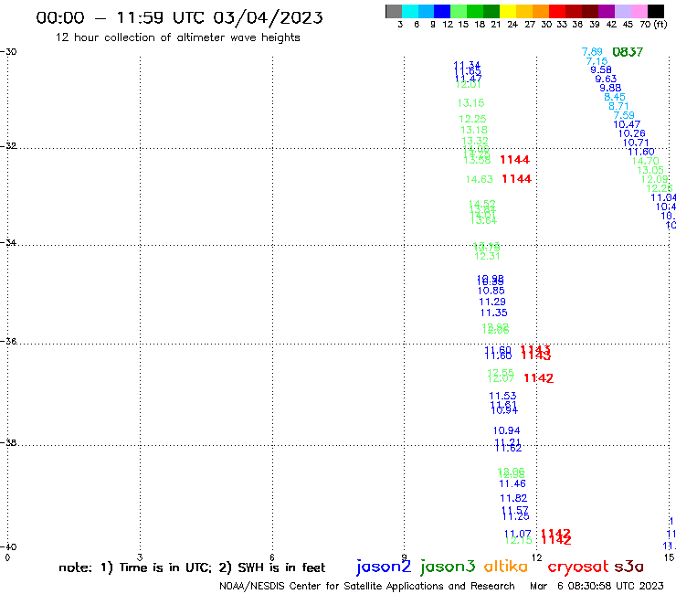Click the jason2 satellite legend label
This screenshot has height=594, width=676.
(384, 567)
